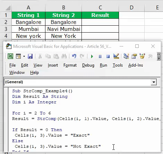Select column D header in Excel
Image resolution: width=163 pixels, height=154 pixels.
click(x=131, y=8)
